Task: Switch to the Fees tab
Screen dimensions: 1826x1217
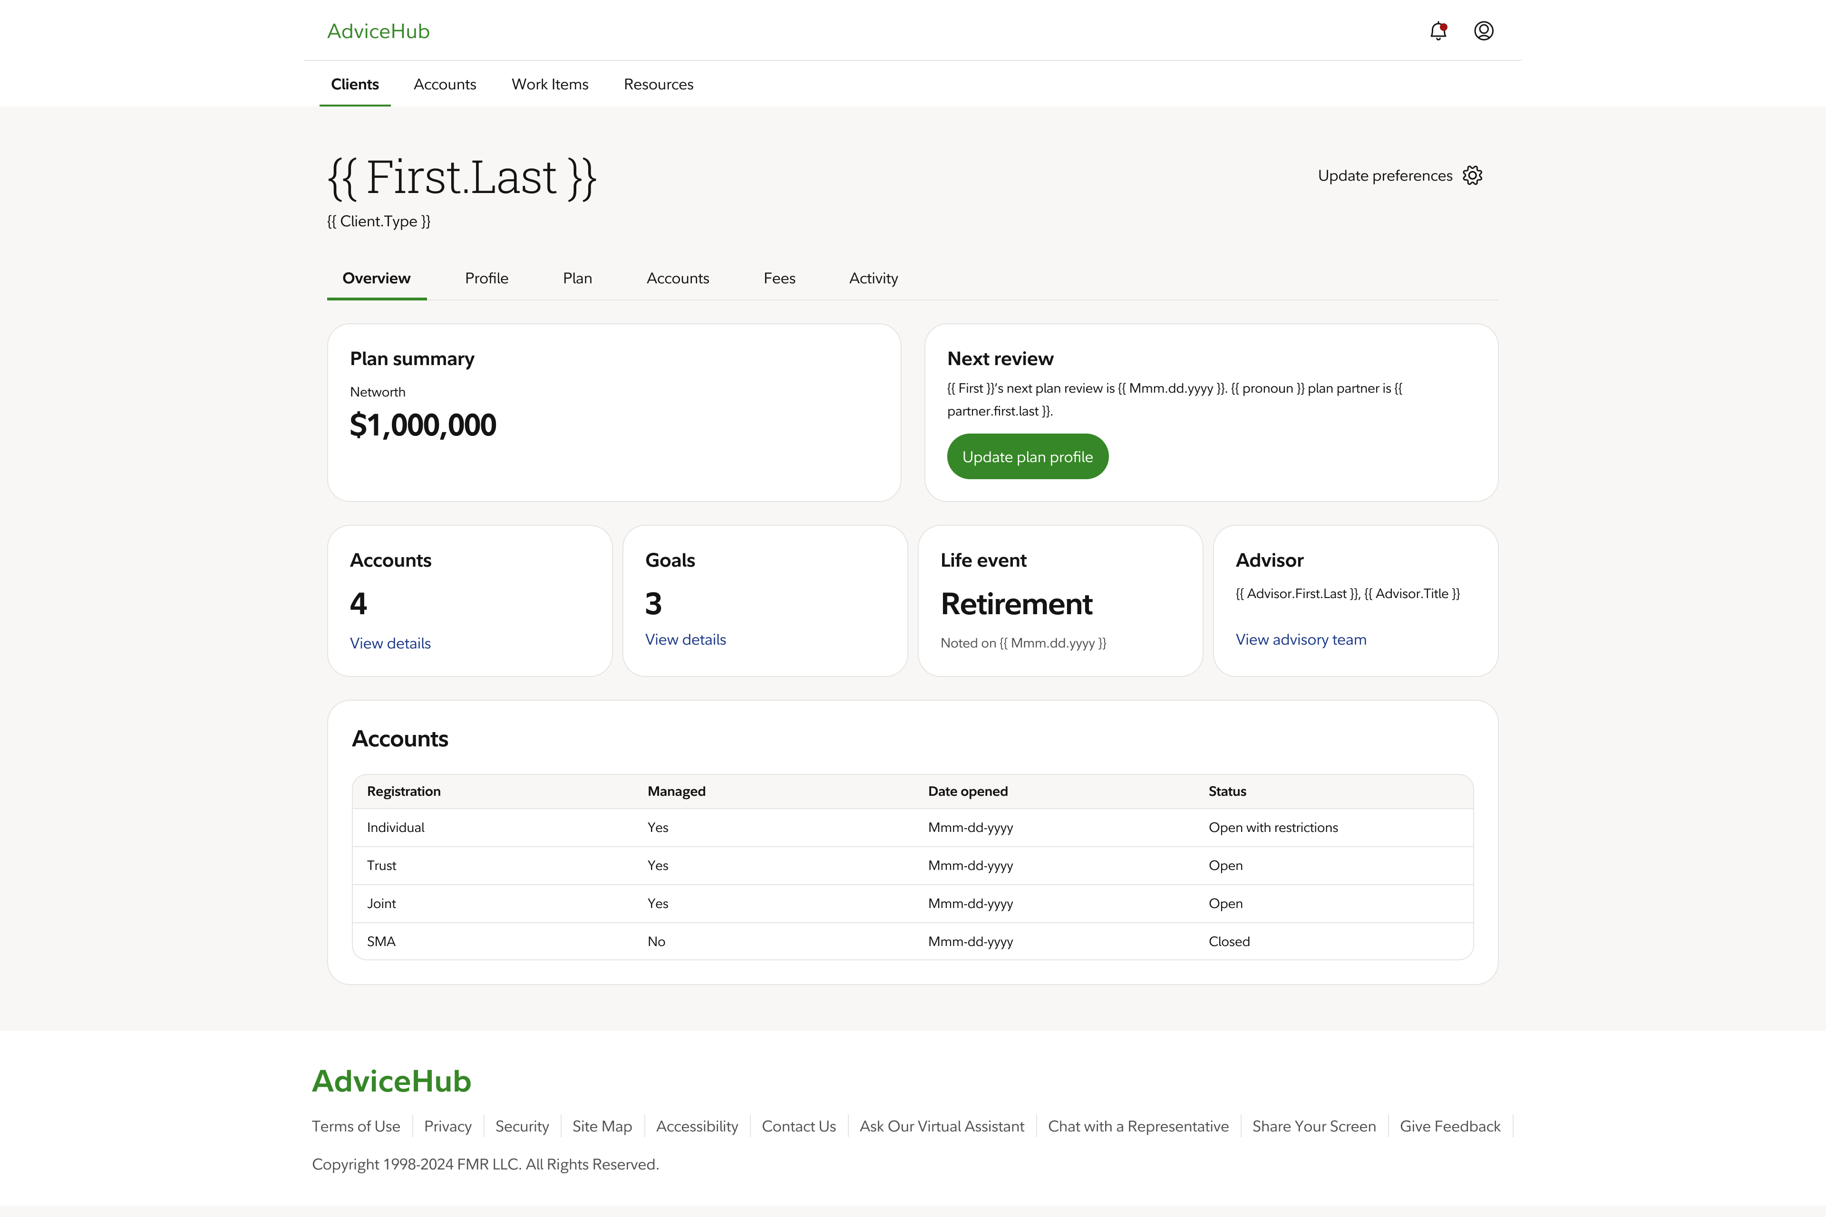Action: click(x=779, y=278)
